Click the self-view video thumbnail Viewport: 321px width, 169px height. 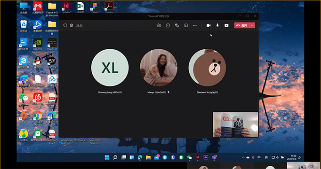click(235, 124)
